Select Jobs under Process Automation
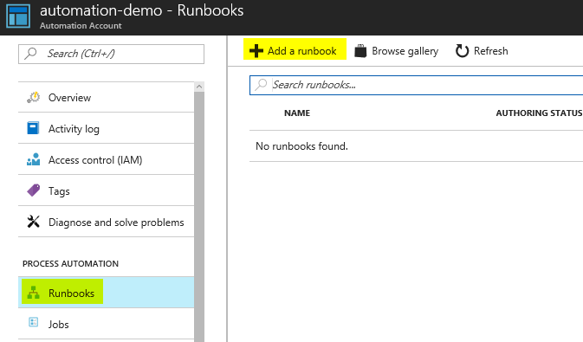This screenshot has width=583, height=342. click(106, 324)
